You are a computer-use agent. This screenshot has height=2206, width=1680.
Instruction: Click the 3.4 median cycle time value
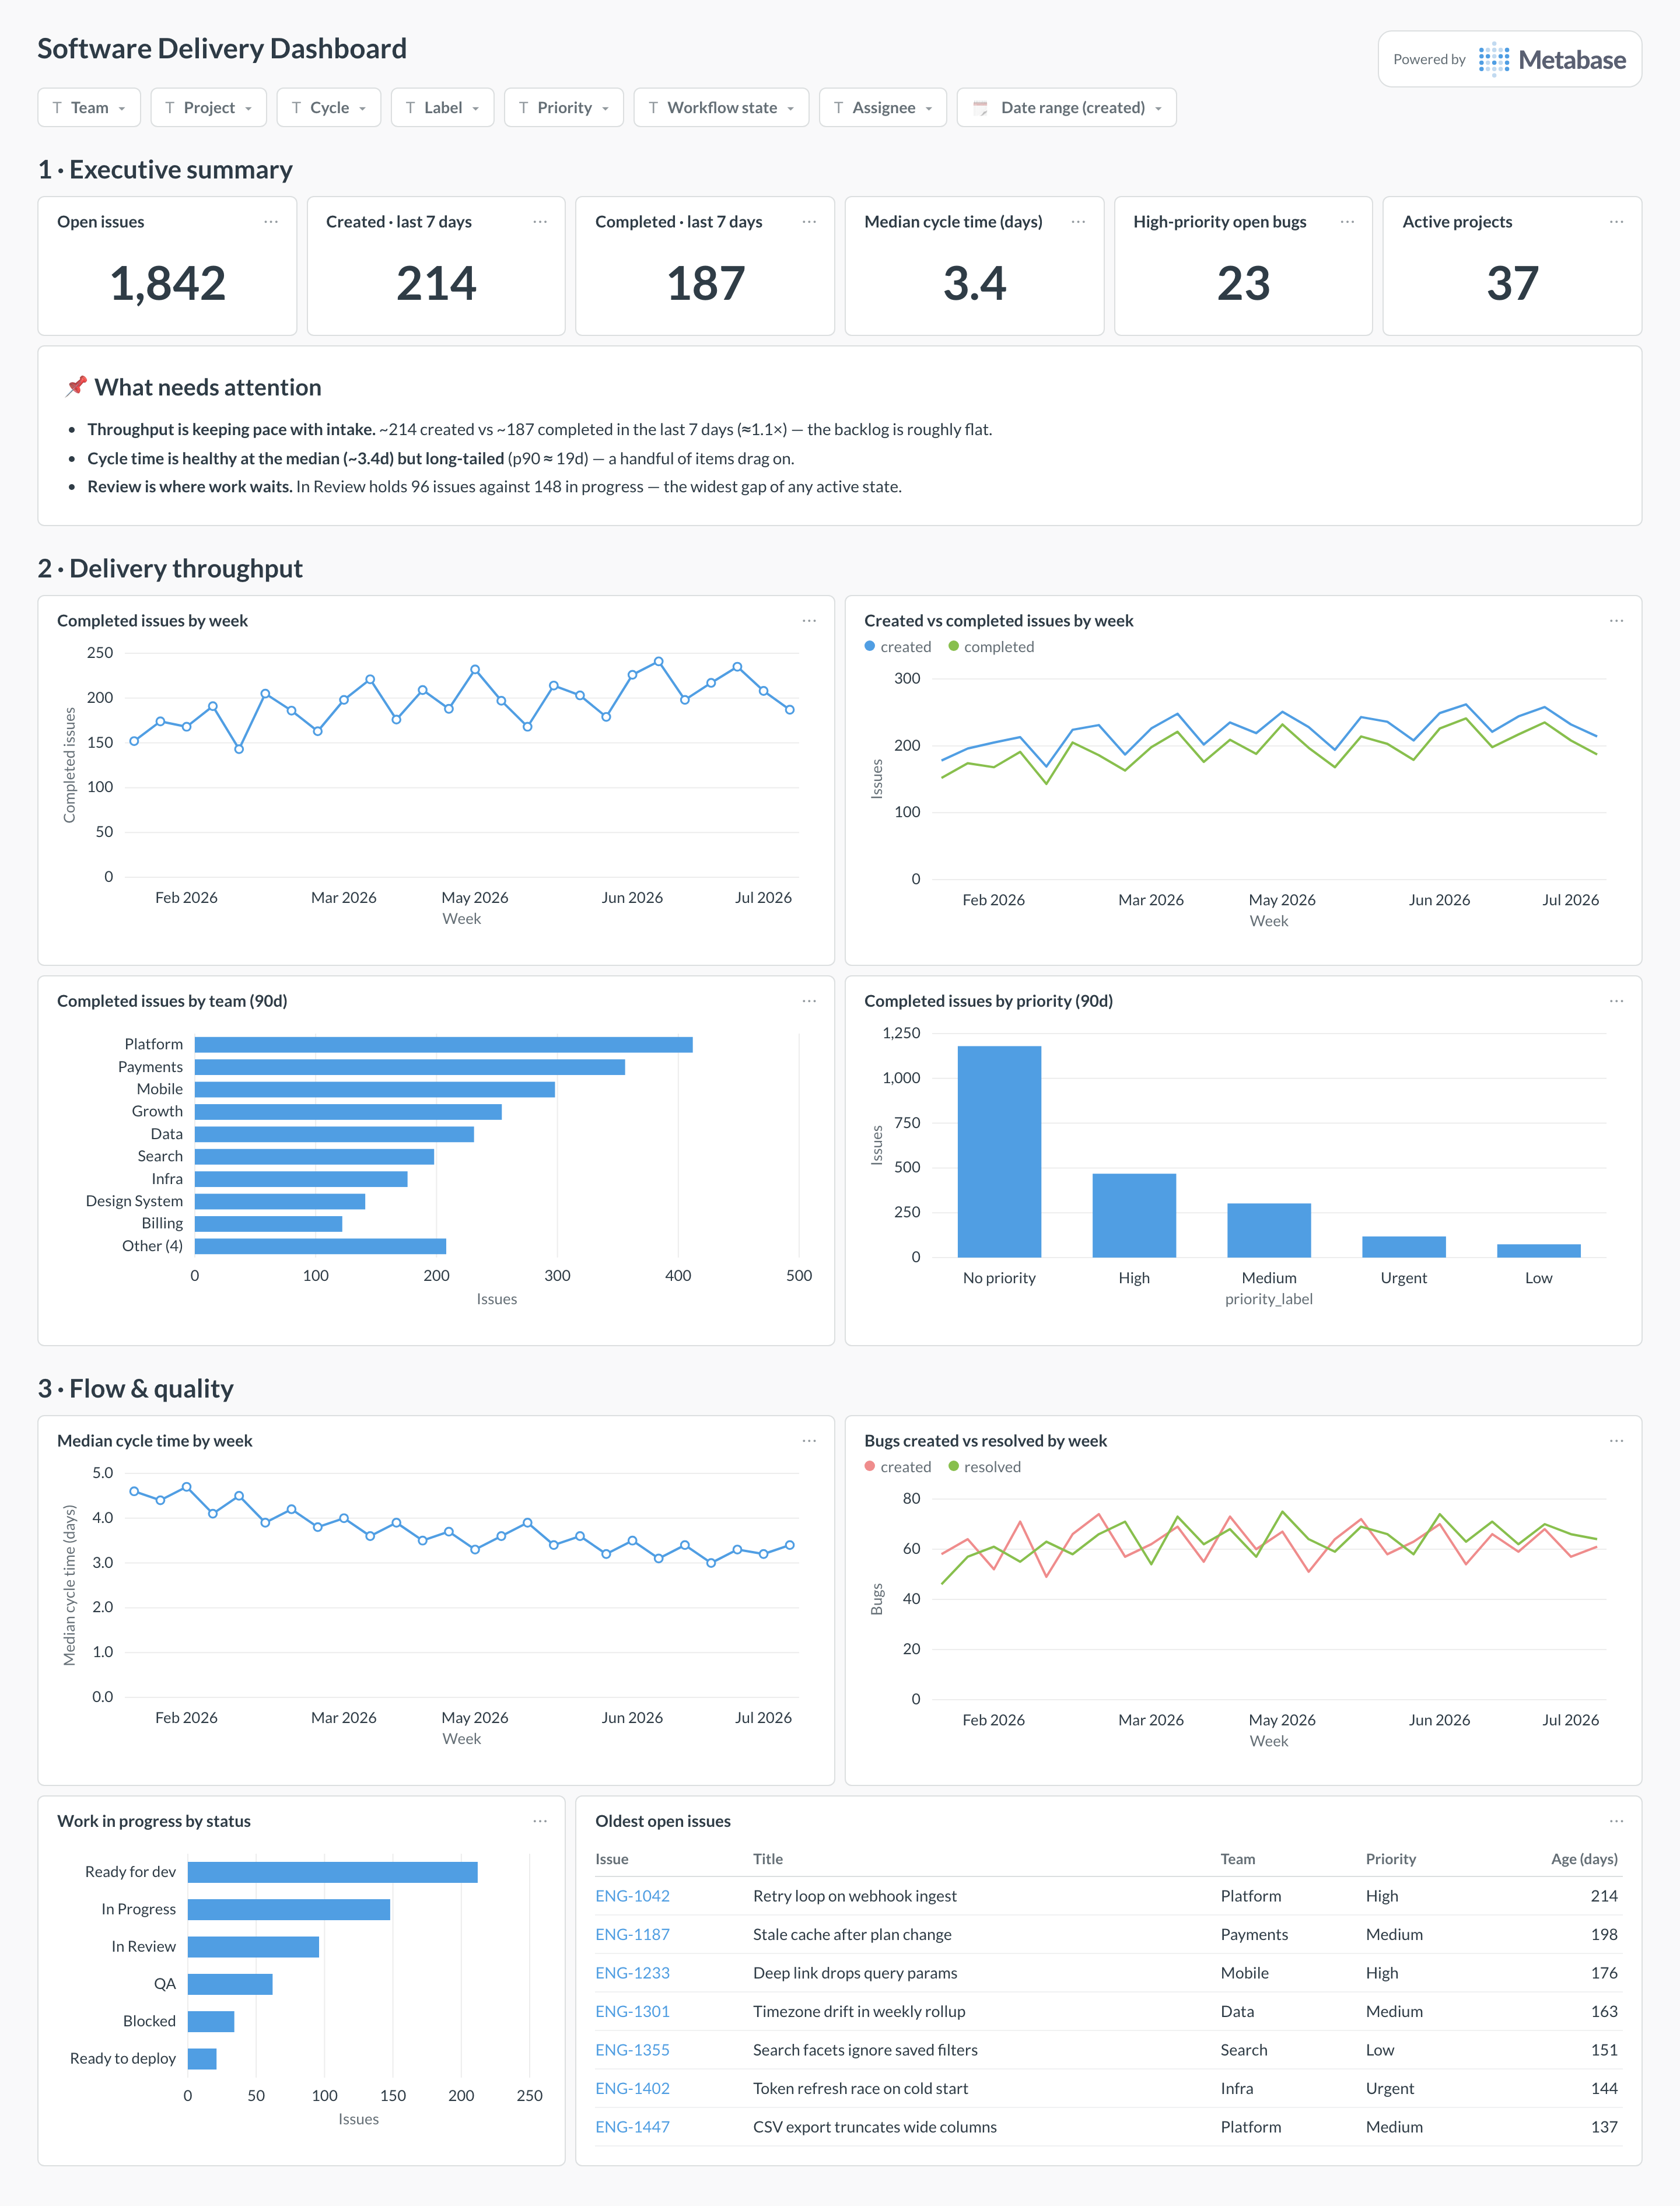click(974, 284)
